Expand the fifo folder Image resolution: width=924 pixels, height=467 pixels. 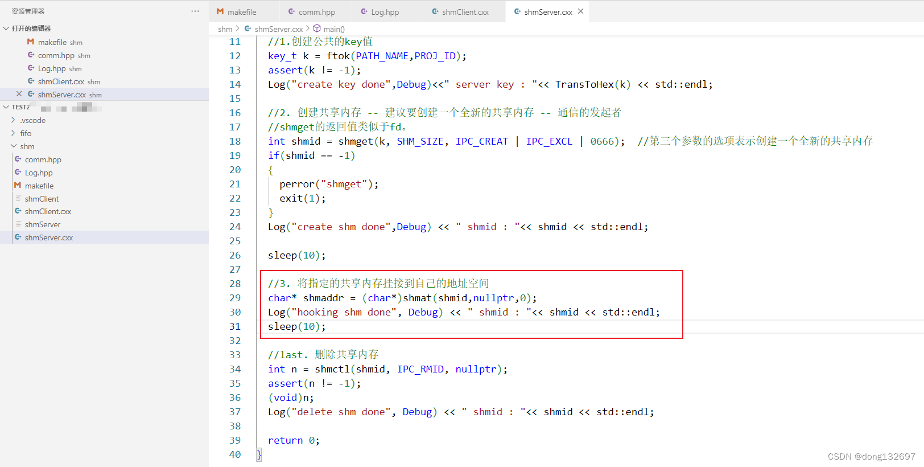click(x=13, y=133)
